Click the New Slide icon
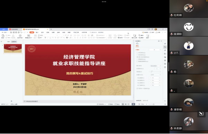 pyautogui.click(x=29, y=36)
